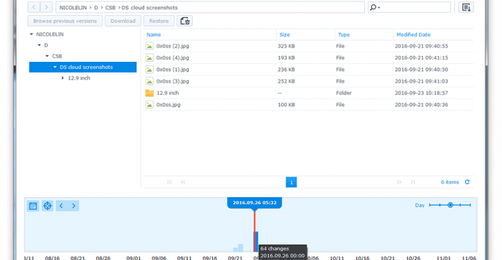This screenshot has height=260, width=502.
Task: Click the Download button
Action: tap(123, 21)
